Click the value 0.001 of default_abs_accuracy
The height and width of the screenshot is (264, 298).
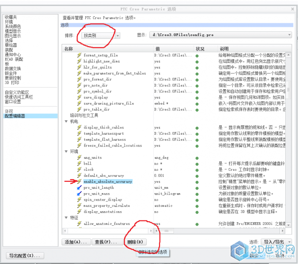[159, 176]
